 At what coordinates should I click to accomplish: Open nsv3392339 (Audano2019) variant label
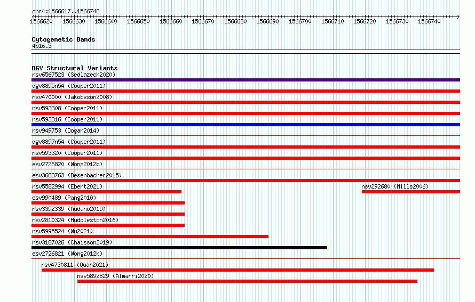click(69, 209)
